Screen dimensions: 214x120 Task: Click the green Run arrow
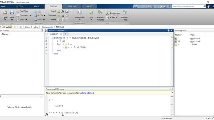coord(91,12)
